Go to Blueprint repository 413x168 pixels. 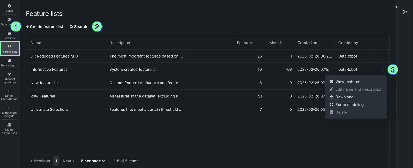9,78
